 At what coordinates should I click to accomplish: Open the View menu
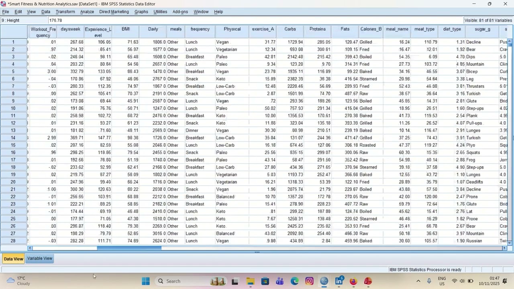pos(31,12)
